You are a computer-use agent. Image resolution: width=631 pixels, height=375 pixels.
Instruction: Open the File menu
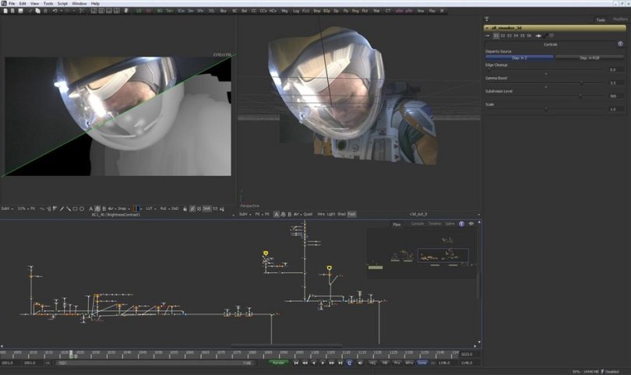(x=12, y=3)
